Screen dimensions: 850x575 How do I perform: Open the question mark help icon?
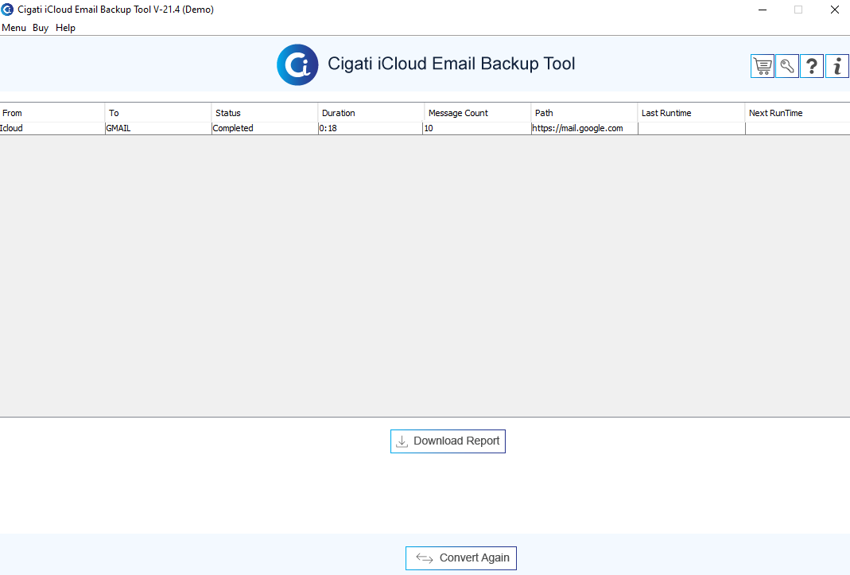coord(812,66)
